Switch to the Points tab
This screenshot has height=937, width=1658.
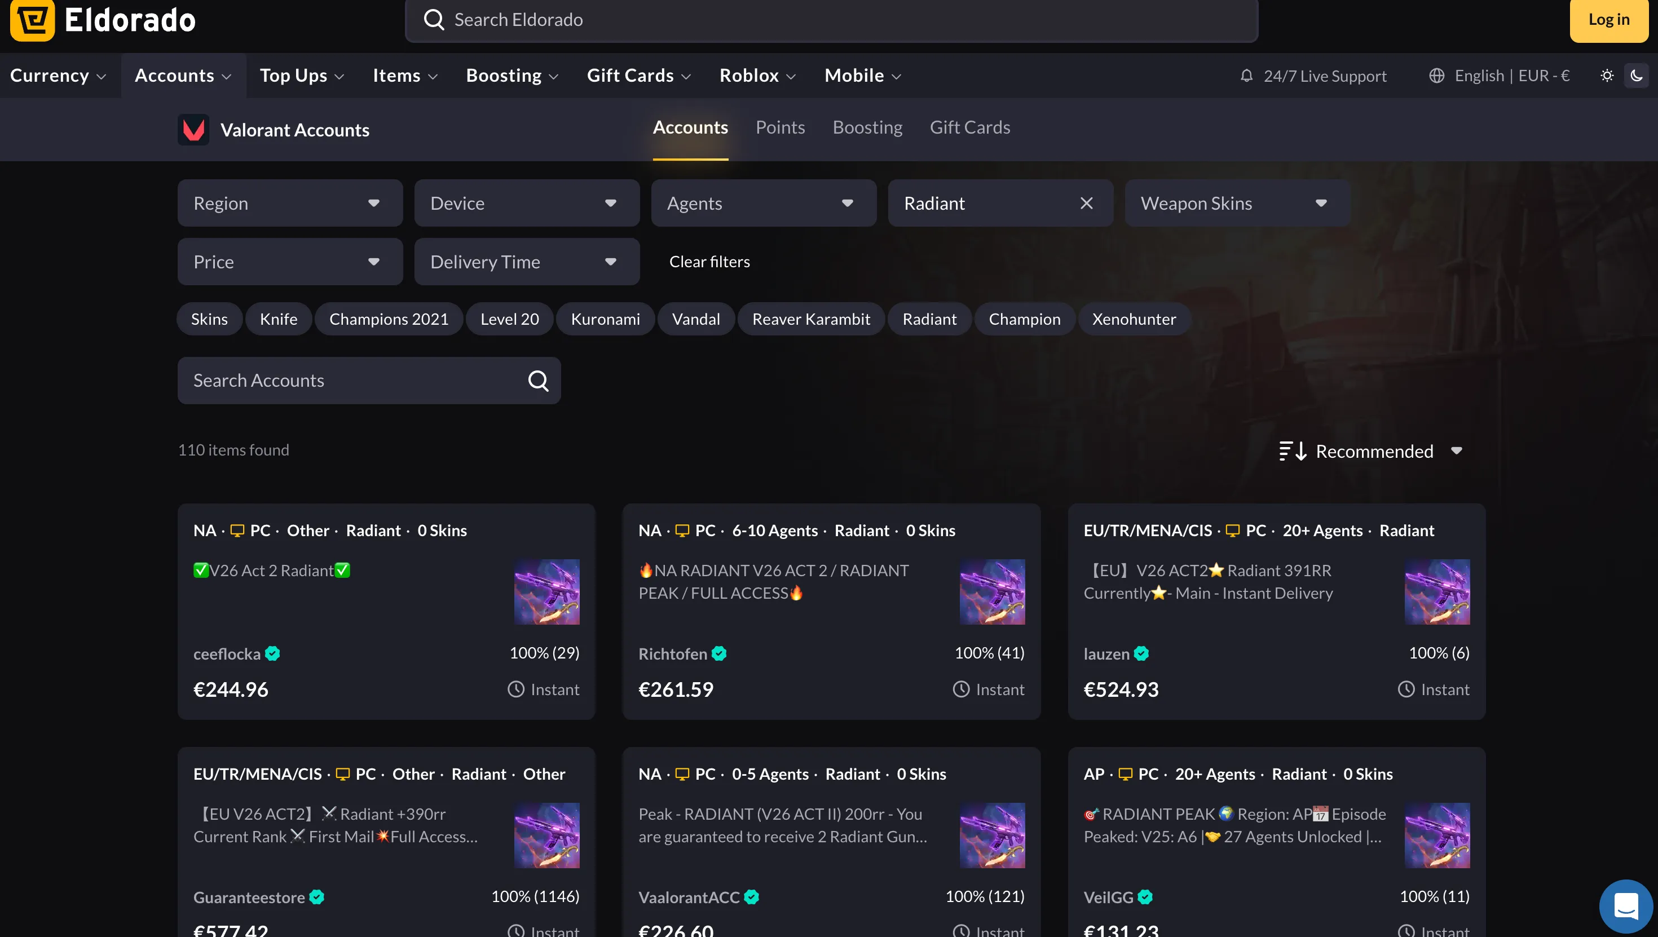(780, 127)
